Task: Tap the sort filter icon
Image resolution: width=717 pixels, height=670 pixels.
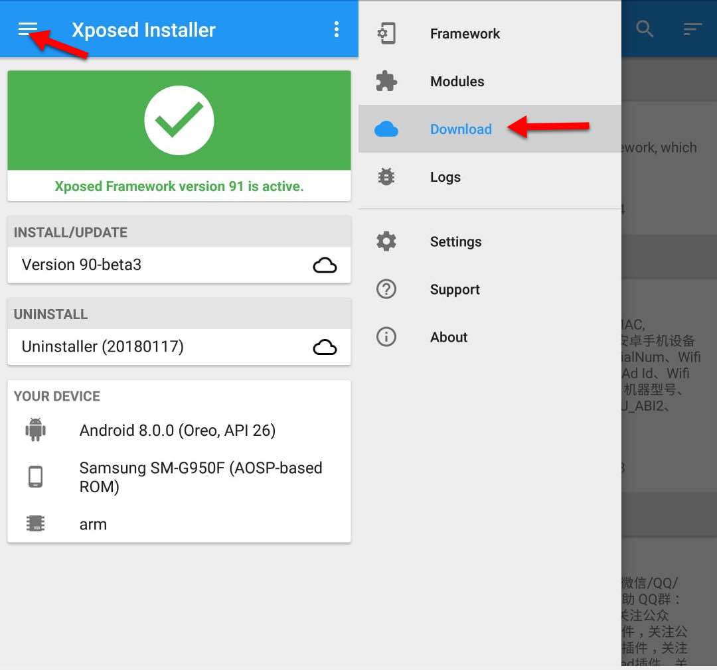Action: (692, 29)
